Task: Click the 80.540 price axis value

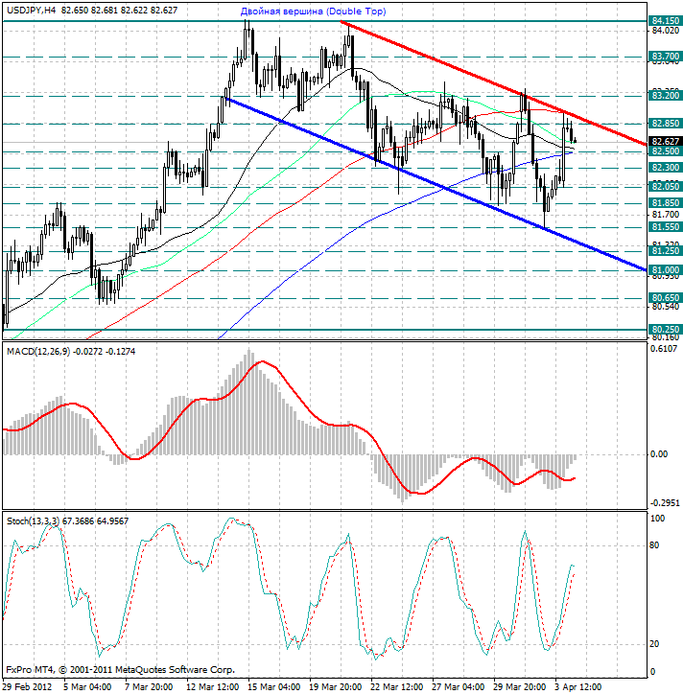Action: pos(666,307)
